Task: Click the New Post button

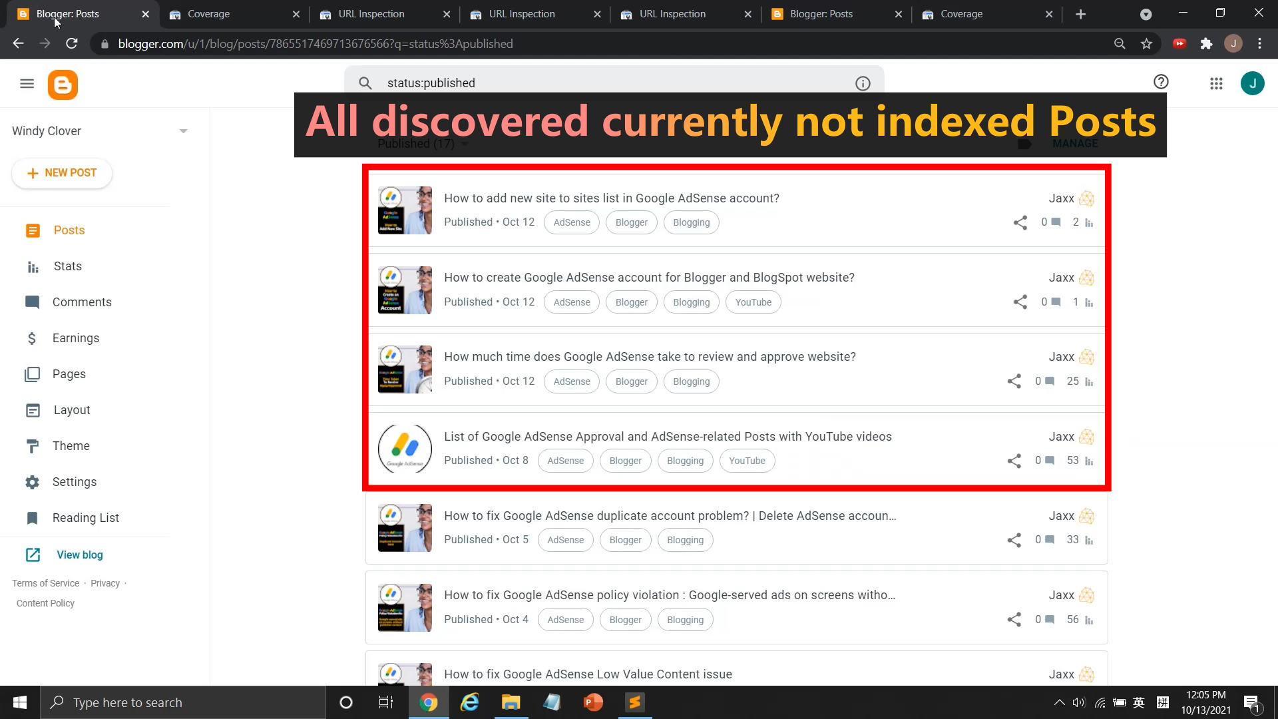Action: (61, 173)
